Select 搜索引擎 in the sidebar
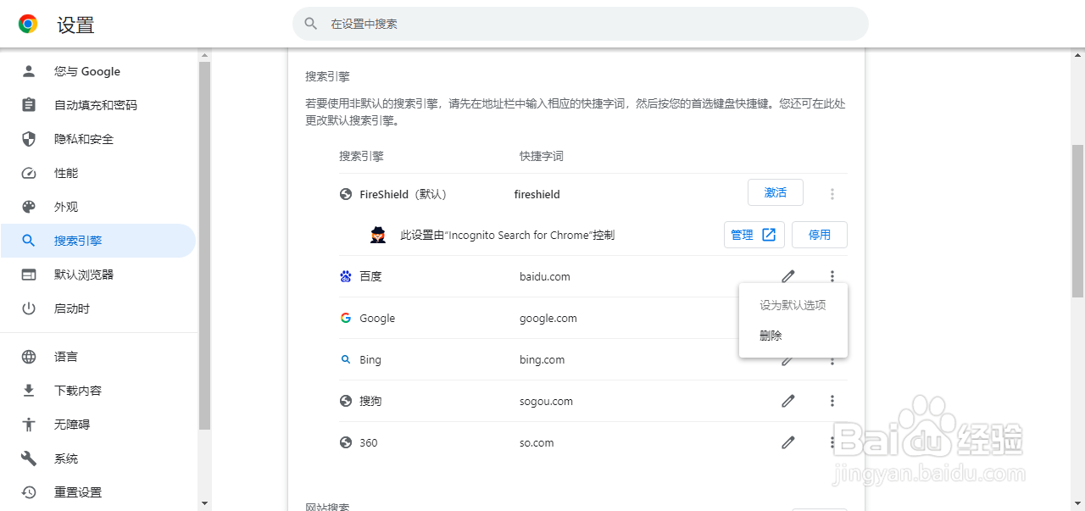The height and width of the screenshot is (511, 1085). (98, 241)
